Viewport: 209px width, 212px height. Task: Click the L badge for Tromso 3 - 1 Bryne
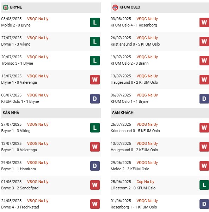coord(95,60)
